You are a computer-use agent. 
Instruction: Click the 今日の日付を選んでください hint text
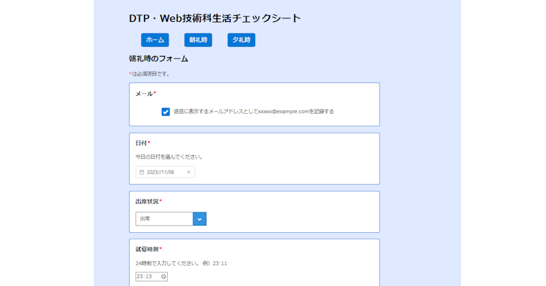pyautogui.click(x=169, y=157)
